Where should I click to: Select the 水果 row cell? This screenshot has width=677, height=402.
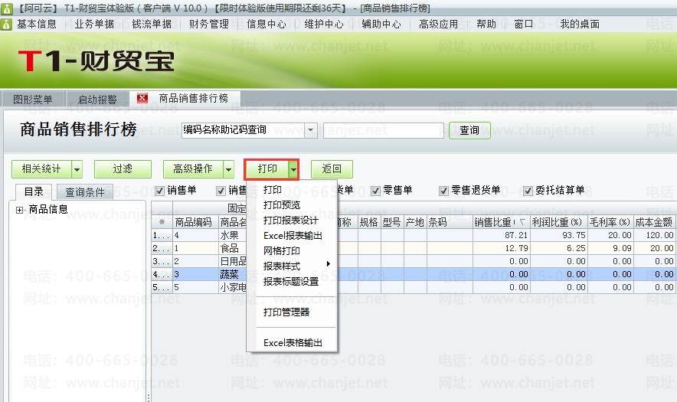232,235
